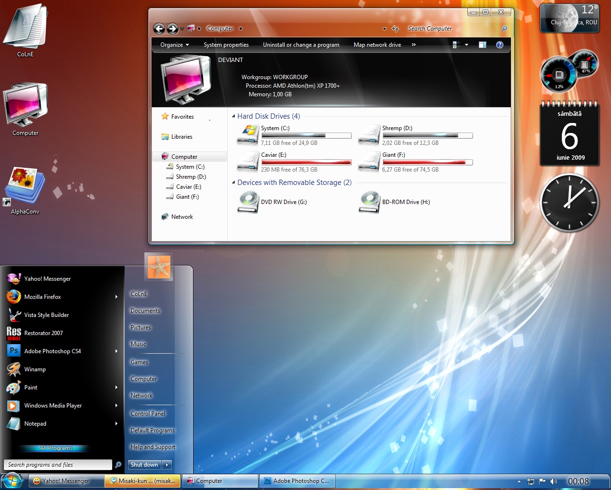Select Favorites in navigation pane
This screenshot has height=490, width=611.
click(178, 117)
